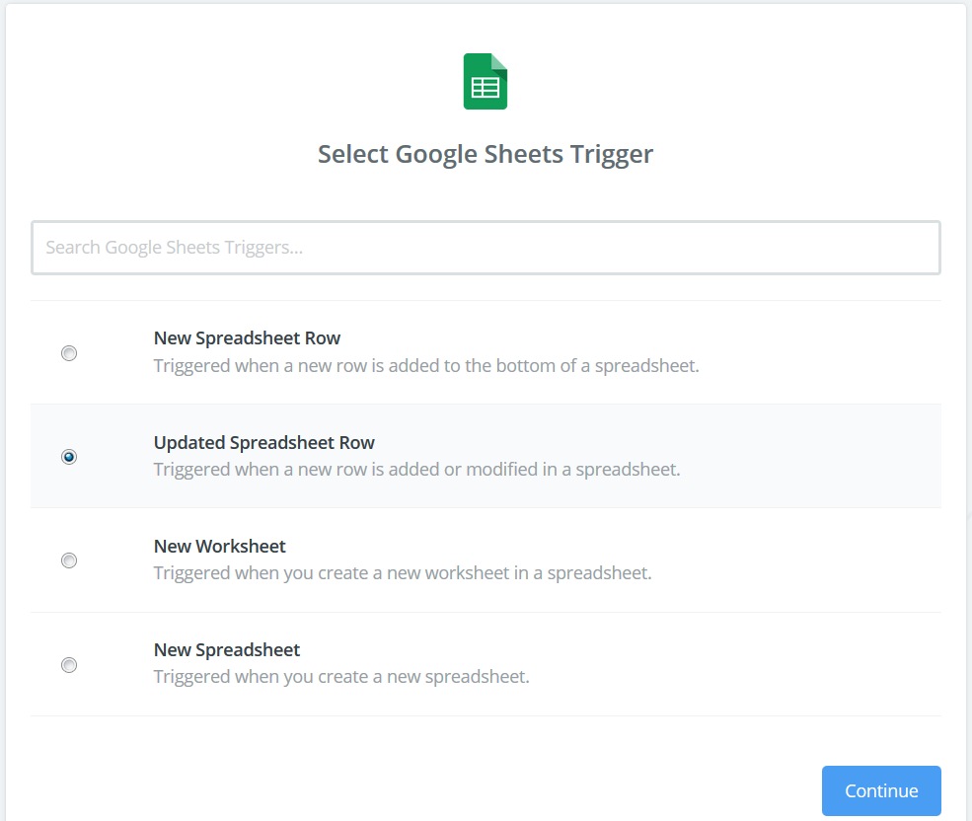This screenshot has width=972, height=821.
Task: Focus the Search Google Sheets Triggers field
Action: [486, 248]
